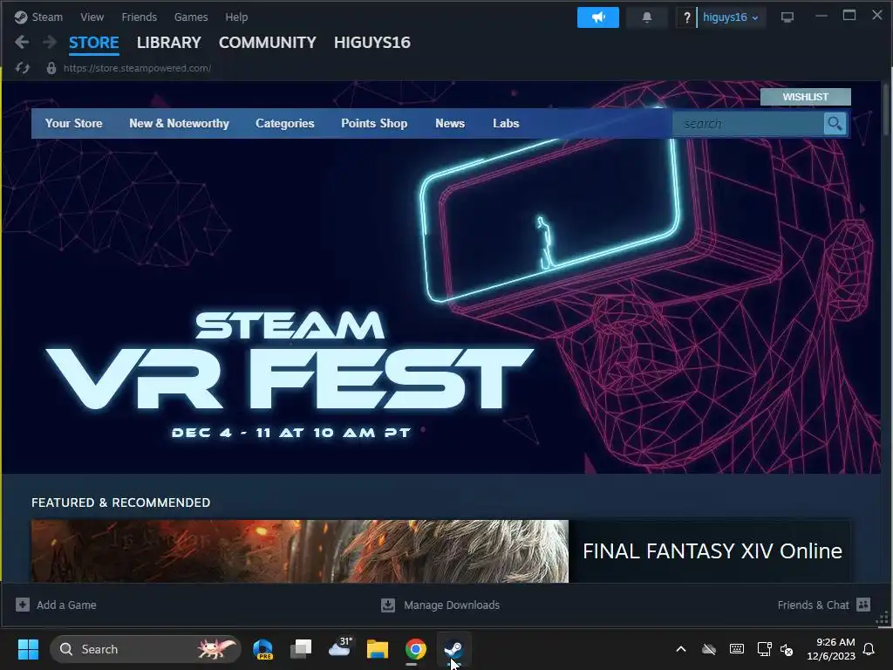Open Friends & Chat label
The width and height of the screenshot is (893, 670).
coord(814,605)
